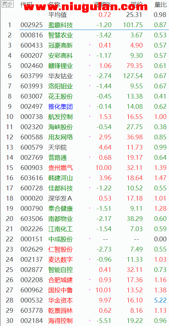Open 麦达数字 stock entry
The height and width of the screenshot is (326, 169).
point(61,259)
